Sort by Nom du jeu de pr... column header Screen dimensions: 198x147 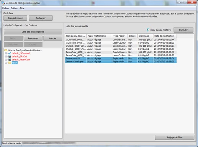click(x=76, y=36)
